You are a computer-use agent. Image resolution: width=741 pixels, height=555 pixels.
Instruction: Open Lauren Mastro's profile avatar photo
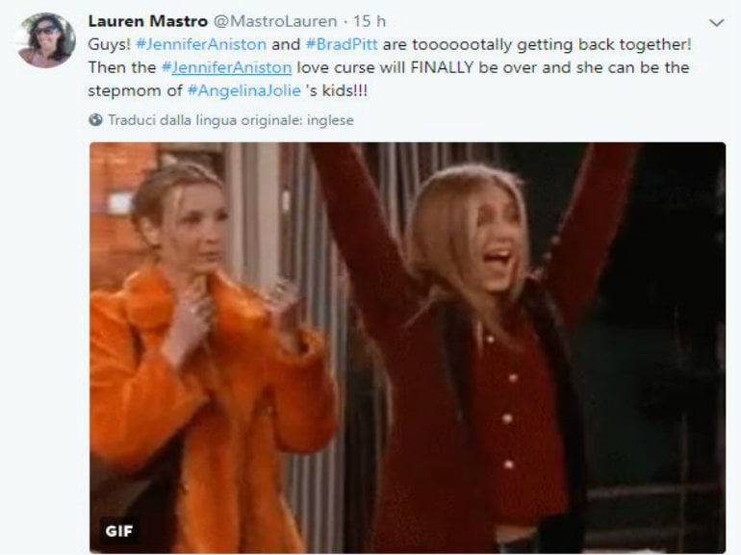click(46, 40)
